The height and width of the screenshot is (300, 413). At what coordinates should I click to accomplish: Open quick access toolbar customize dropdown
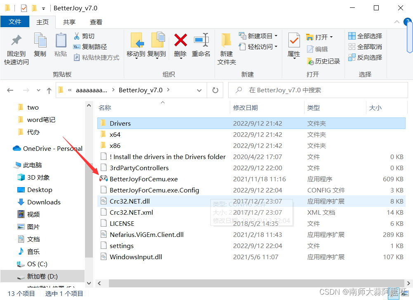click(x=43, y=9)
